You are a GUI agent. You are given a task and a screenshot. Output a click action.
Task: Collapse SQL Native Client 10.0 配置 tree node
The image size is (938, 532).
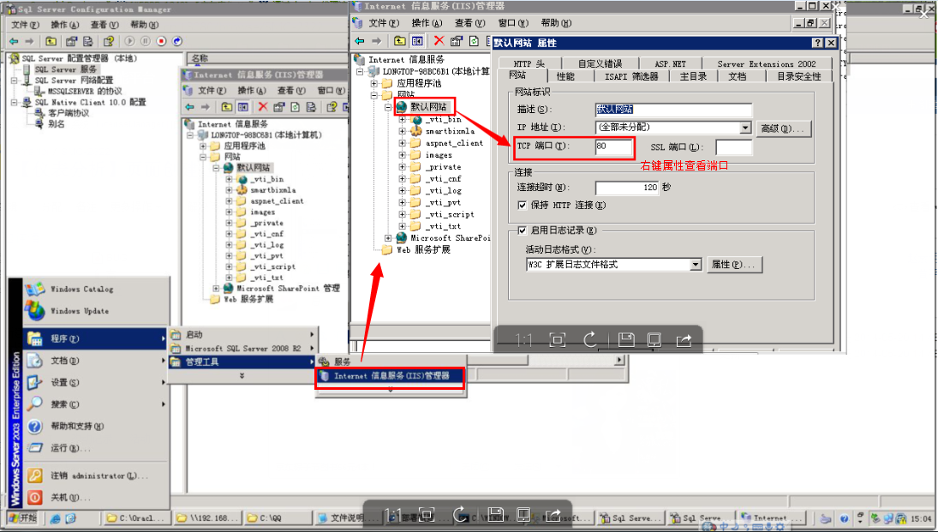click(14, 102)
